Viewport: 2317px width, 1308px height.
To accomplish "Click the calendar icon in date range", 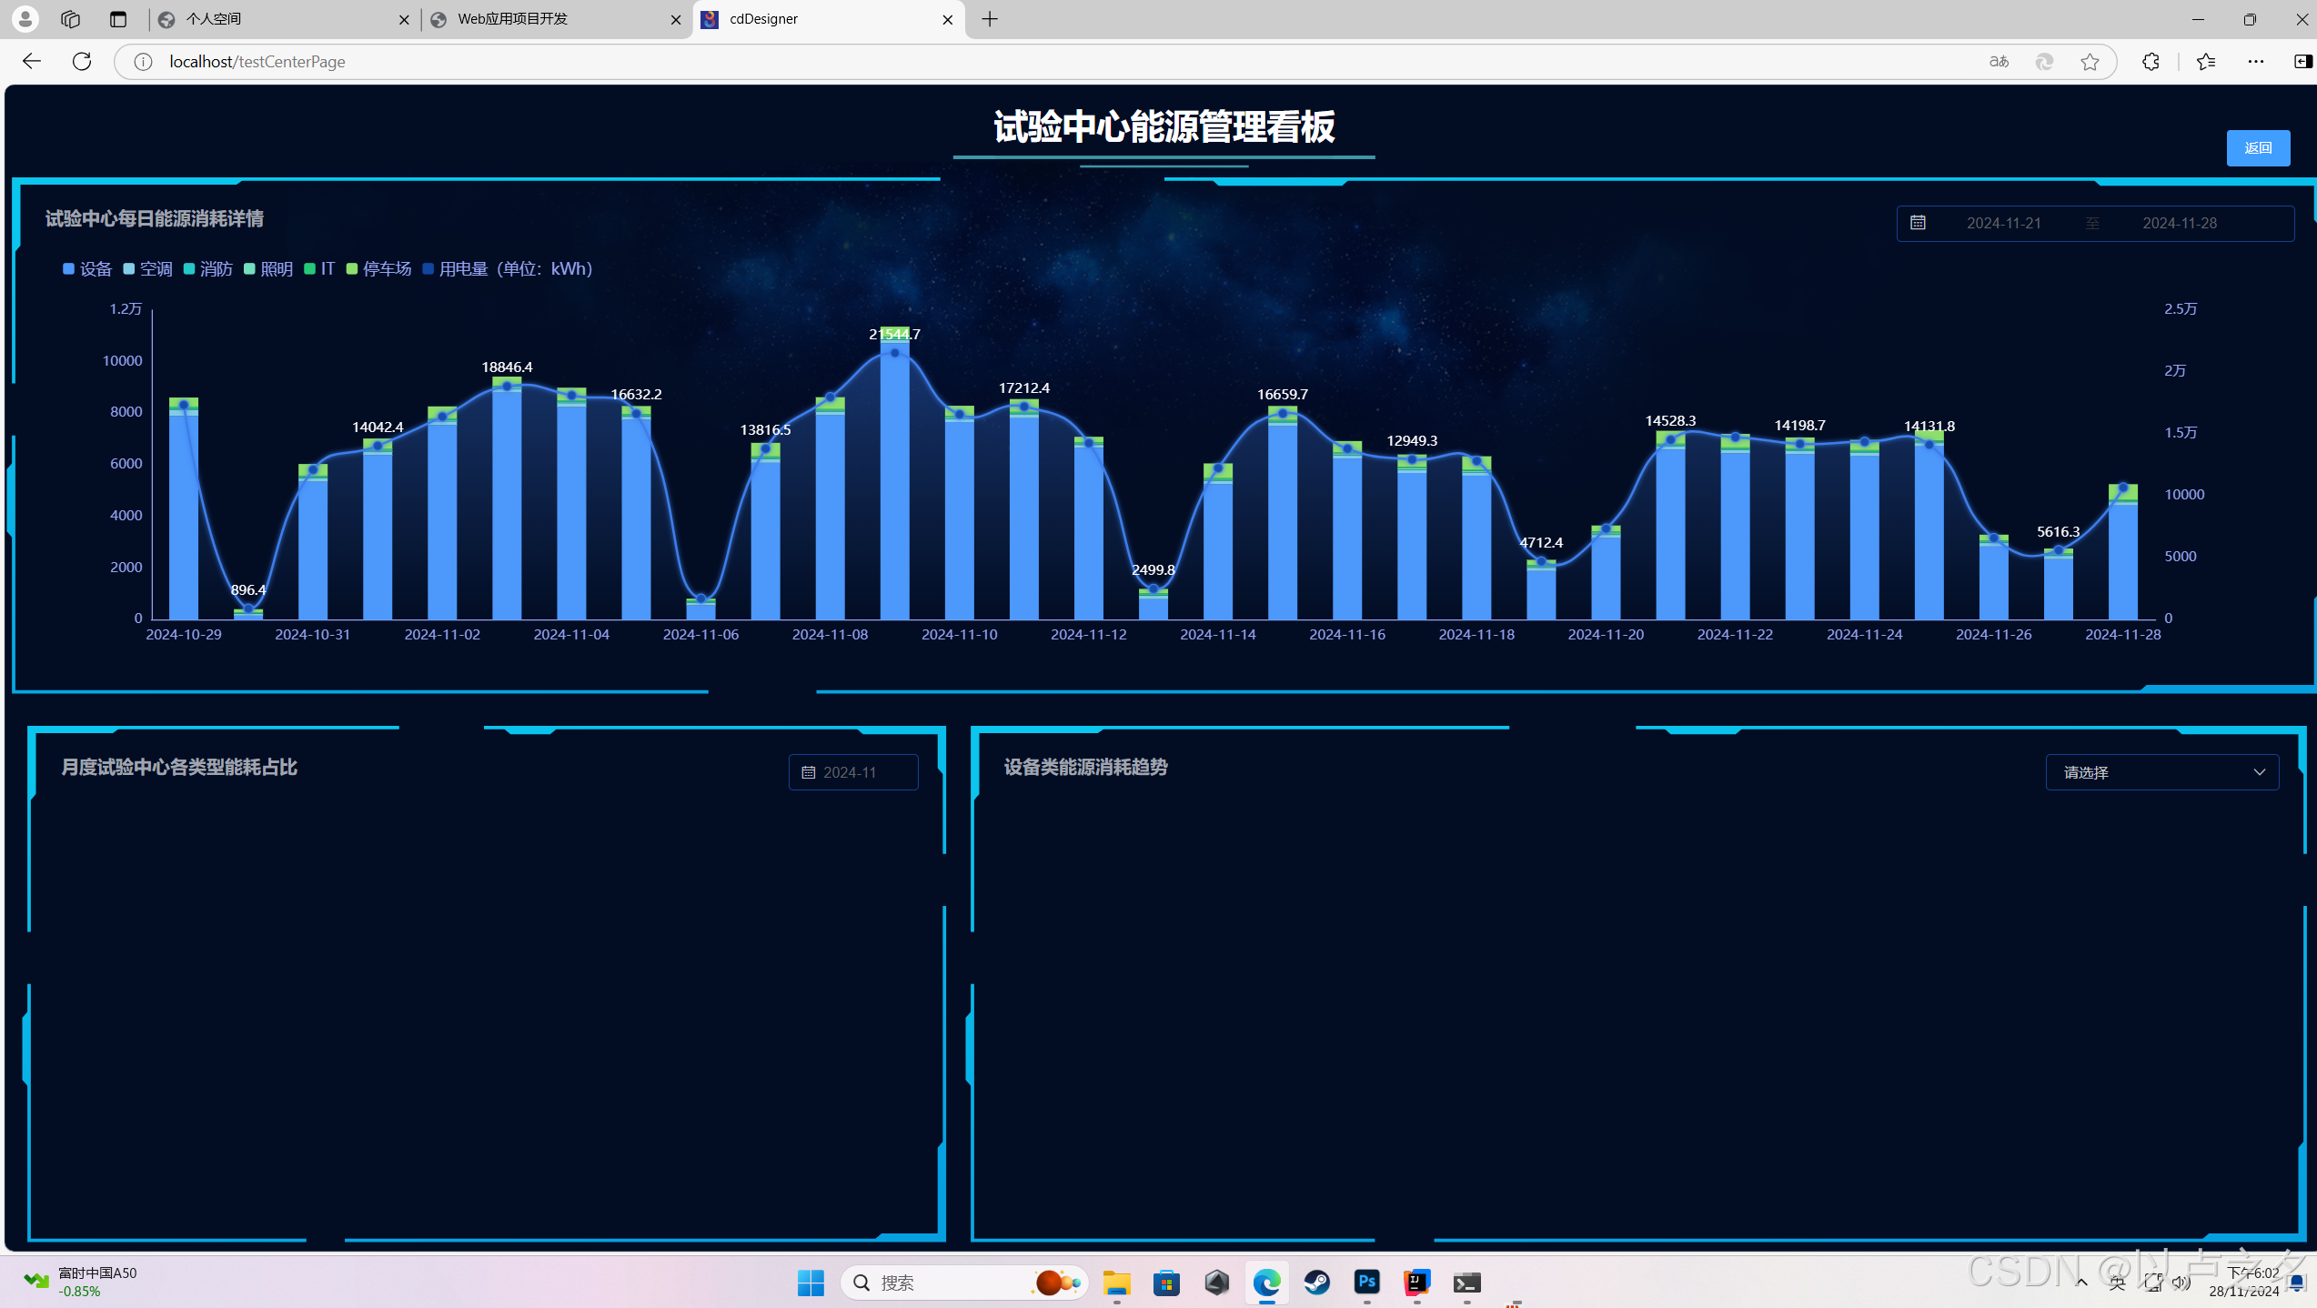I will (1918, 223).
